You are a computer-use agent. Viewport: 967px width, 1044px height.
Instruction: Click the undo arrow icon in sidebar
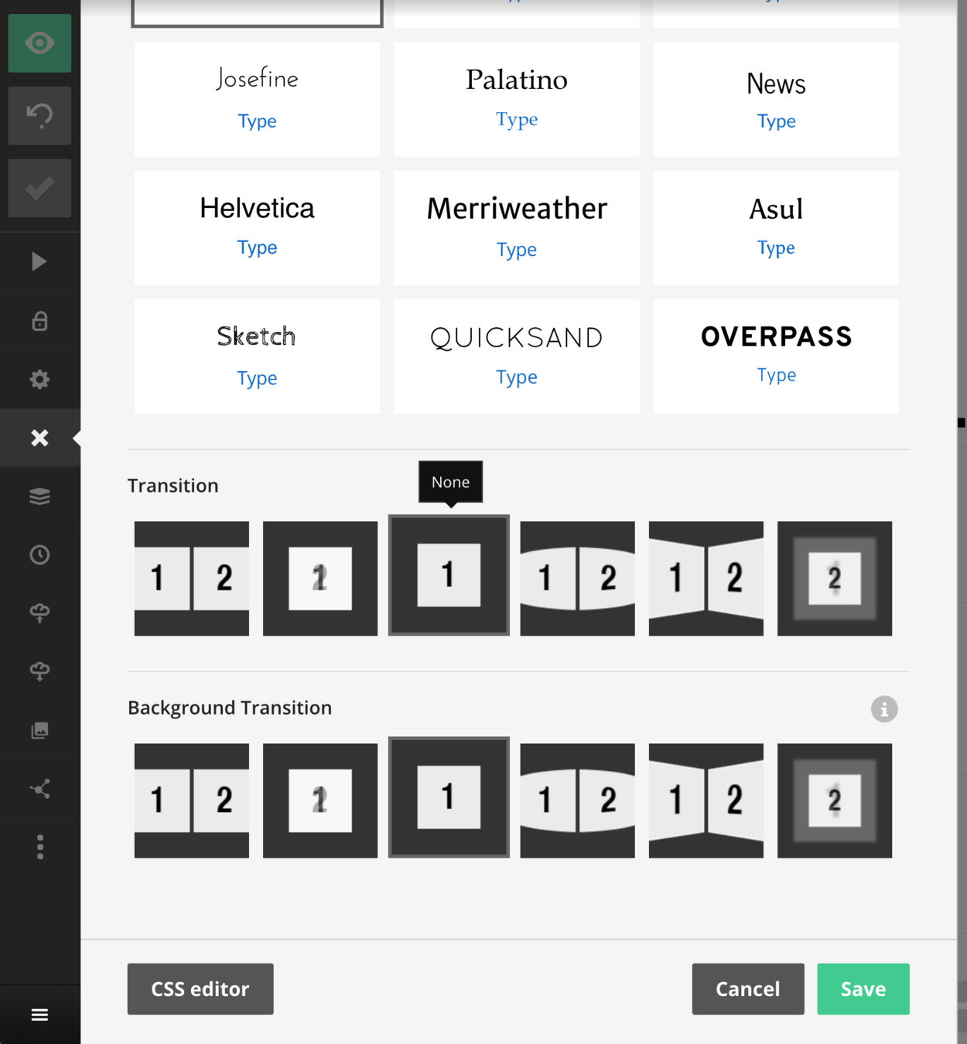[x=39, y=116]
